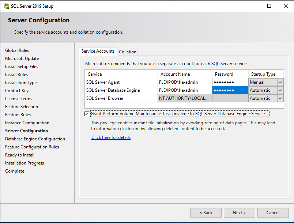Select Database Engine Configuration step
This screenshot has width=294, height=223.
[x=35, y=139]
